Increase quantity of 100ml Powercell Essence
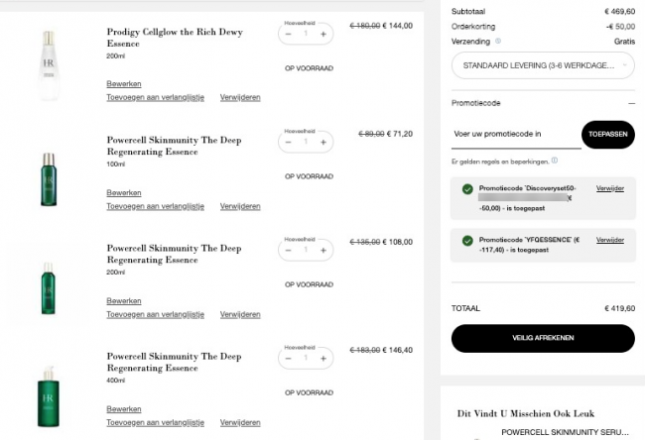This screenshot has width=645, height=440. click(323, 142)
